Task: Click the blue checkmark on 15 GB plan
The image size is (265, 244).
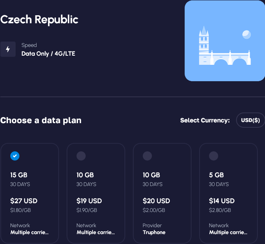Action: coord(15,156)
